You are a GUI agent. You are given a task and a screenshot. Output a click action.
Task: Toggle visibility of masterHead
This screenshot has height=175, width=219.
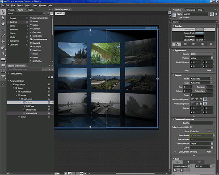49,92
